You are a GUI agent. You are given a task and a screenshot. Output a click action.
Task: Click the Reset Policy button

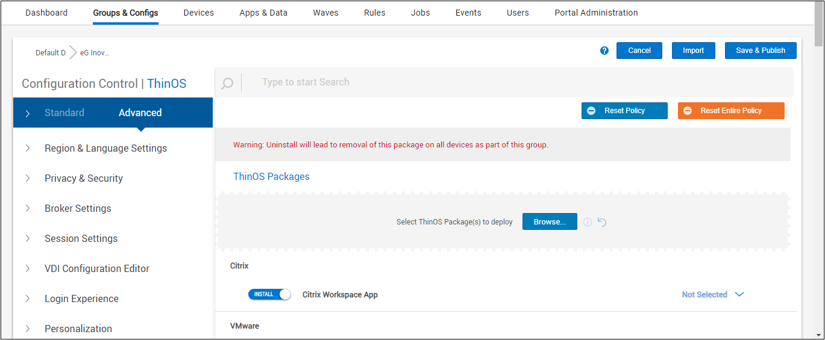point(624,111)
